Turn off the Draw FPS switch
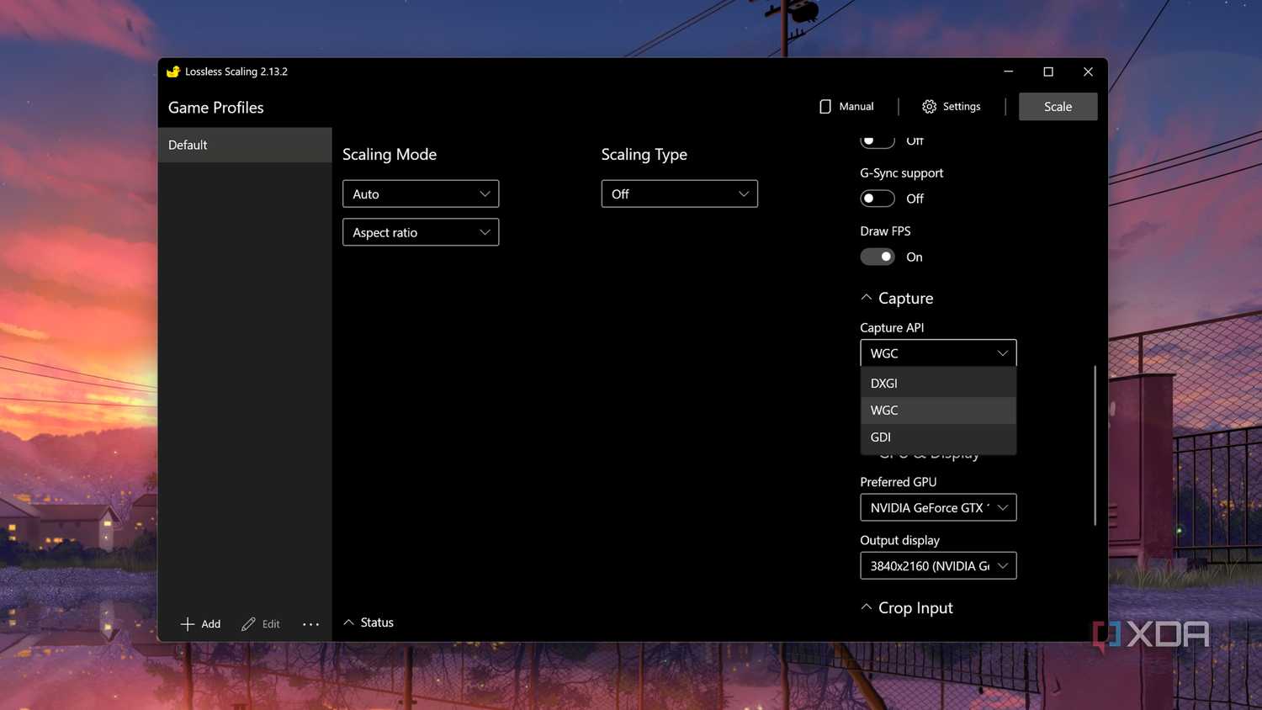Image resolution: width=1262 pixels, height=710 pixels. coord(878,257)
